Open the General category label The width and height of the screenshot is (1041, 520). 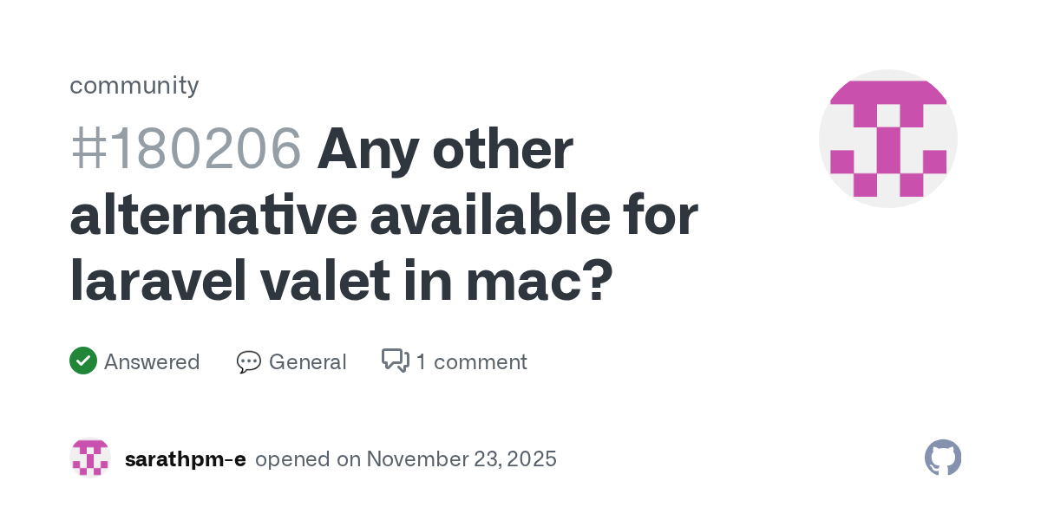coord(307,361)
